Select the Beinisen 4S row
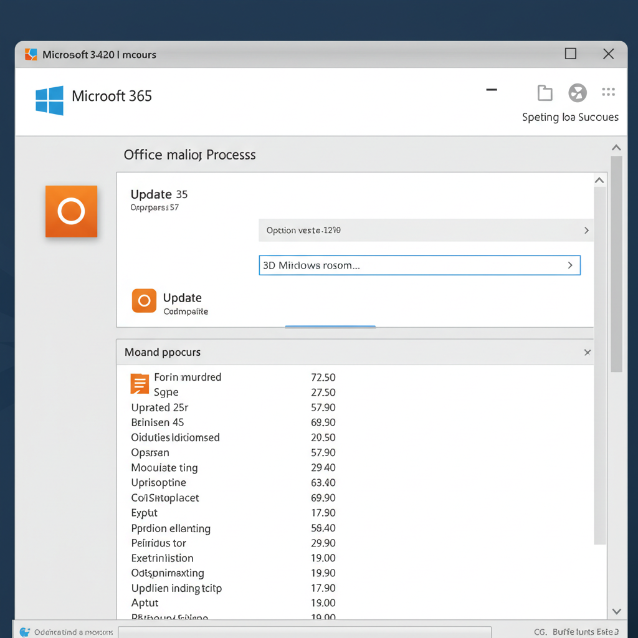The height and width of the screenshot is (638, 638). point(233,422)
